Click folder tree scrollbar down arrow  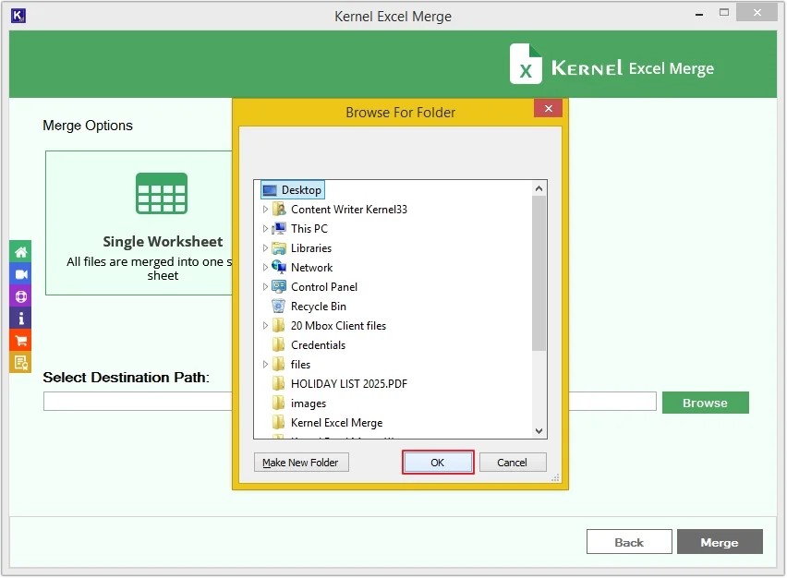[539, 431]
